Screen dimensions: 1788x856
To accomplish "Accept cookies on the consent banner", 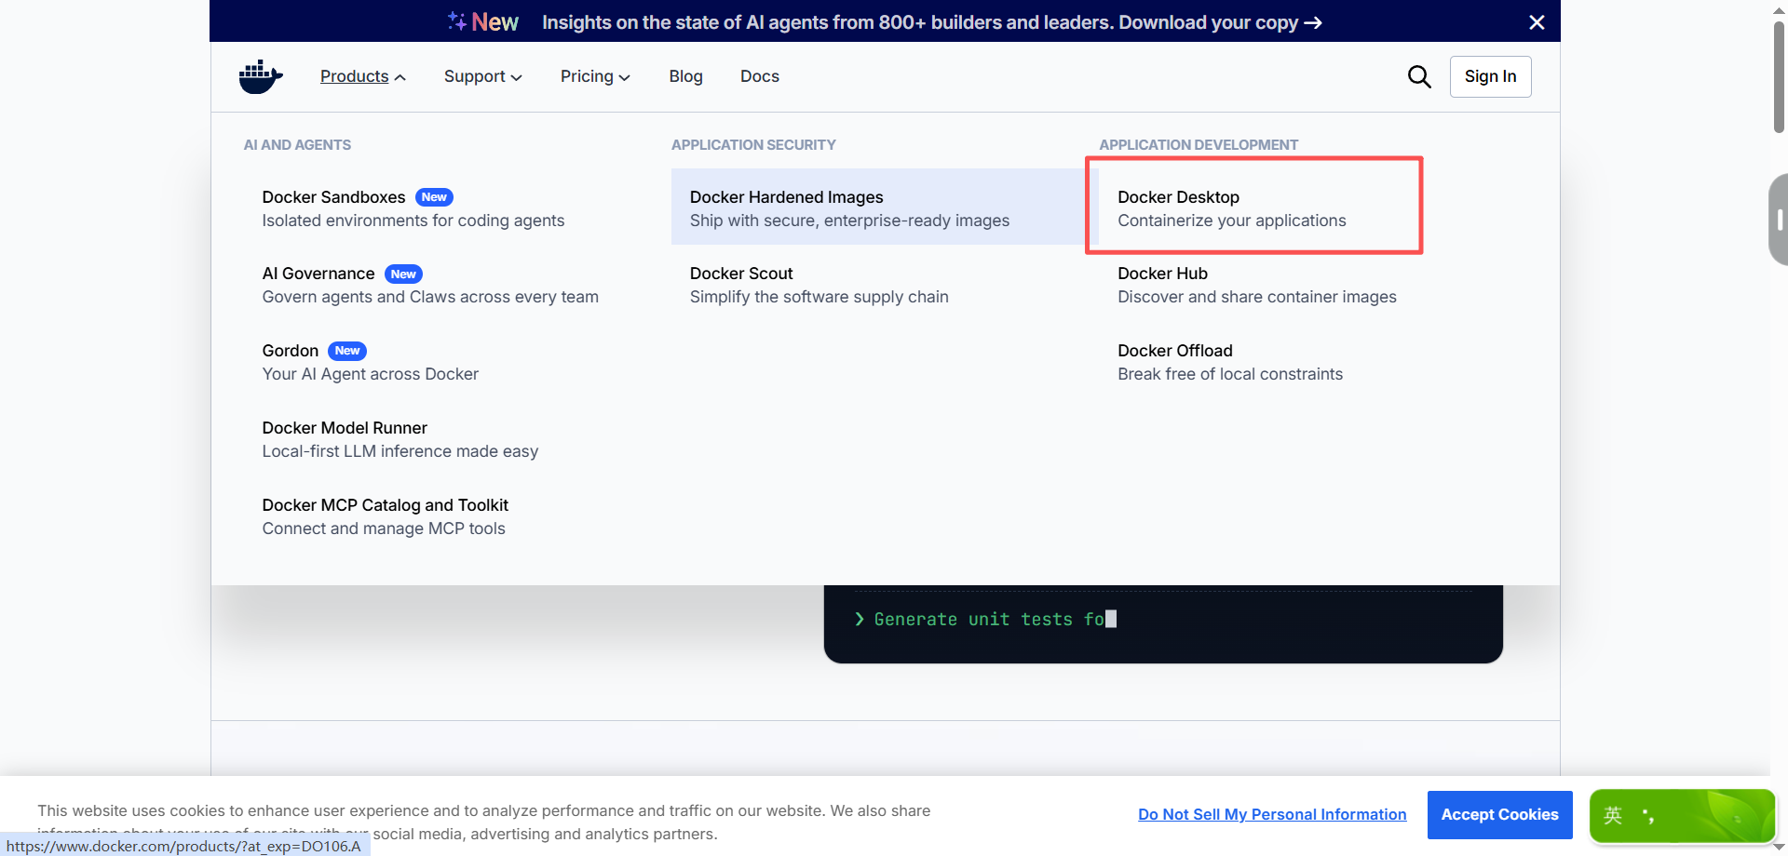I will 1499,814.
